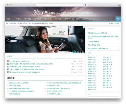Open 福利活动 navigation menu item
Screen dimensions: 126x106
48,19
